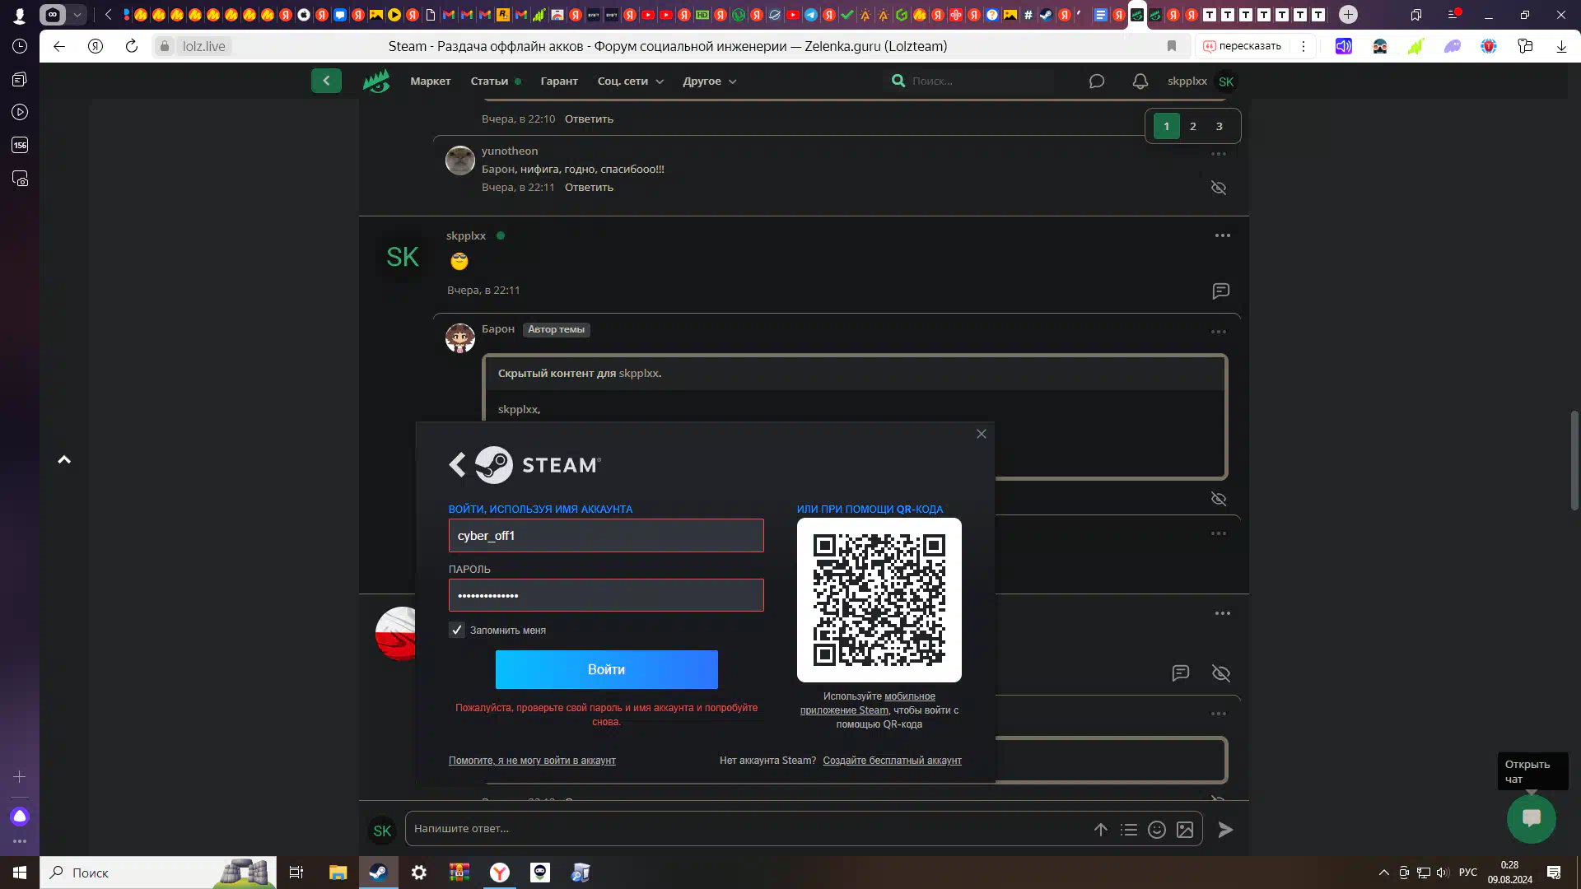
Task: Open the Статьи menu item
Action: coord(489,81)
